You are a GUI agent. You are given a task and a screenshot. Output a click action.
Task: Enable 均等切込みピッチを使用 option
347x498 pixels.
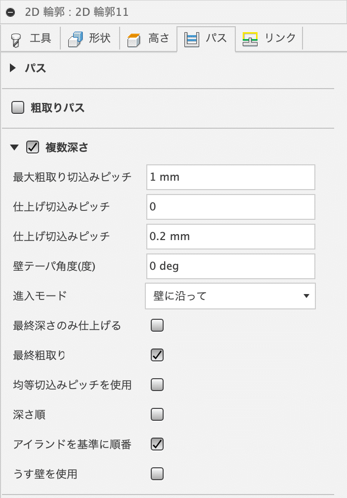click(x=157, y=385)
